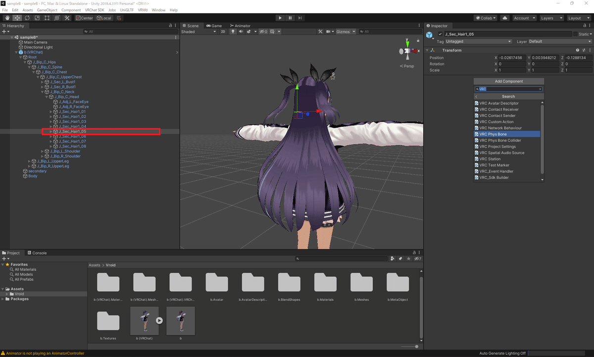Open the GameObject menu

tap(47, 10)
